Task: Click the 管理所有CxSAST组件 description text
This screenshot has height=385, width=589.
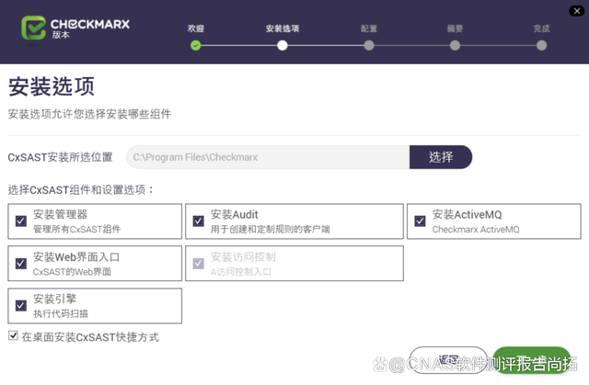Action: pos(77,229)
